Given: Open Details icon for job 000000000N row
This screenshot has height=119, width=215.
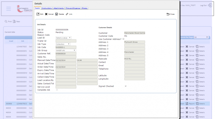Looking at the screenshot, I should (x=197, y=51).
